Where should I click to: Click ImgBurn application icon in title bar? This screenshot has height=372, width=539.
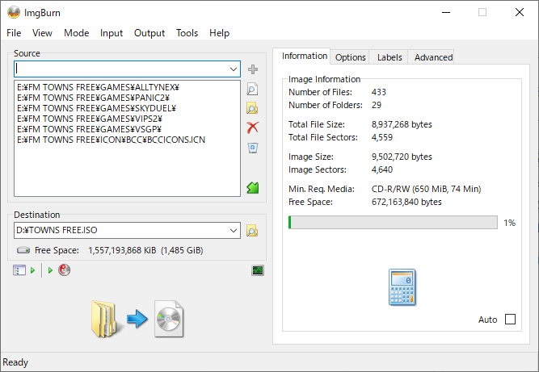[x=14, y=13]
